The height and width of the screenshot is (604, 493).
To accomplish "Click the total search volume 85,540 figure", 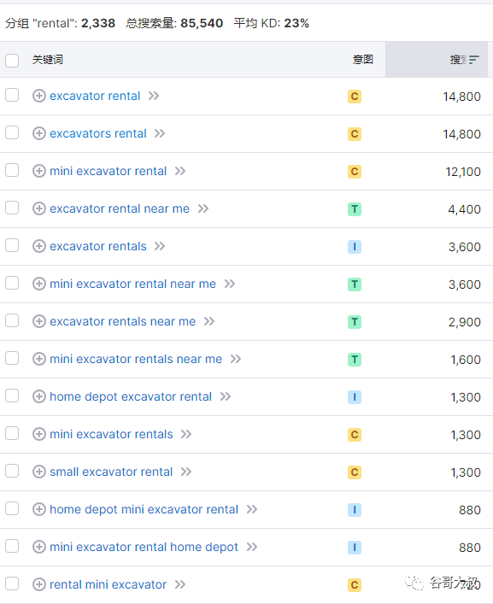I will pos(202,23).
